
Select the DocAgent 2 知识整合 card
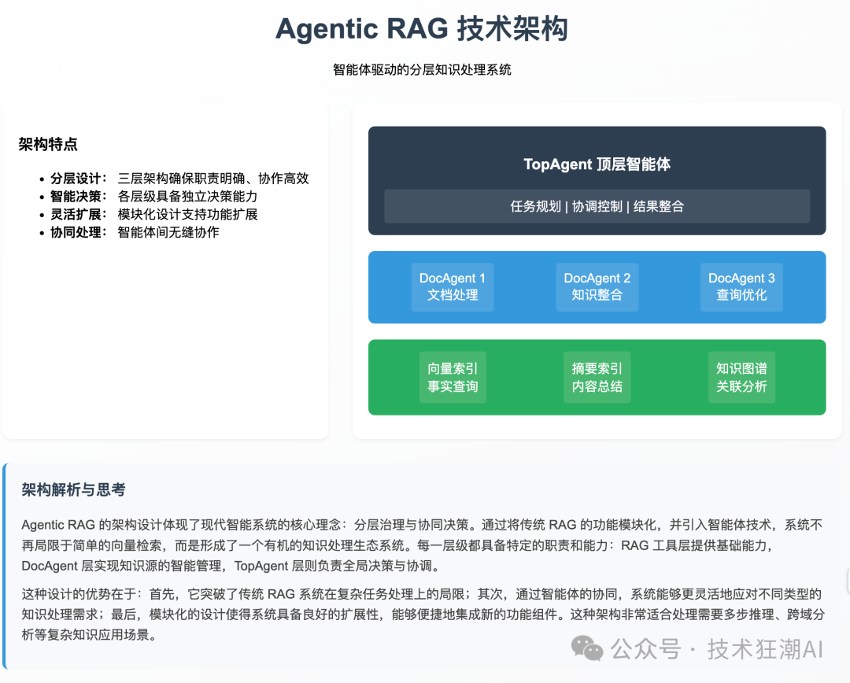[597, 286]
